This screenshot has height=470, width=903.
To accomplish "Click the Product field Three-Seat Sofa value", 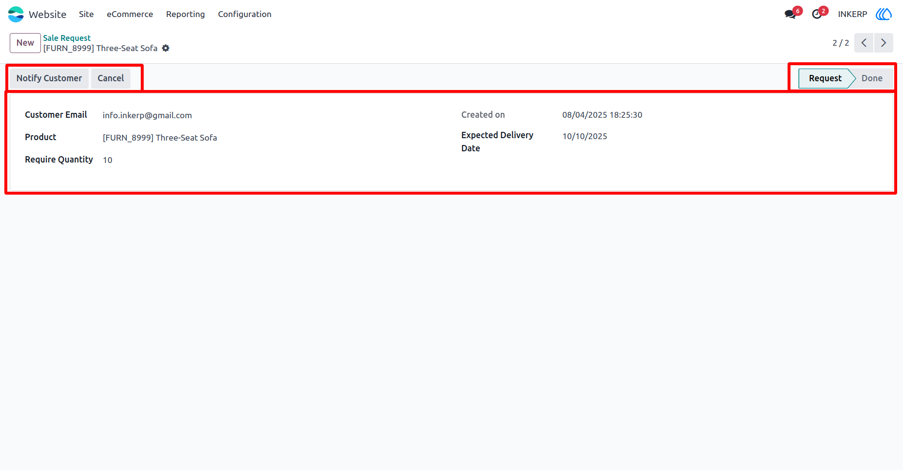I will click(x=160, y=138).
